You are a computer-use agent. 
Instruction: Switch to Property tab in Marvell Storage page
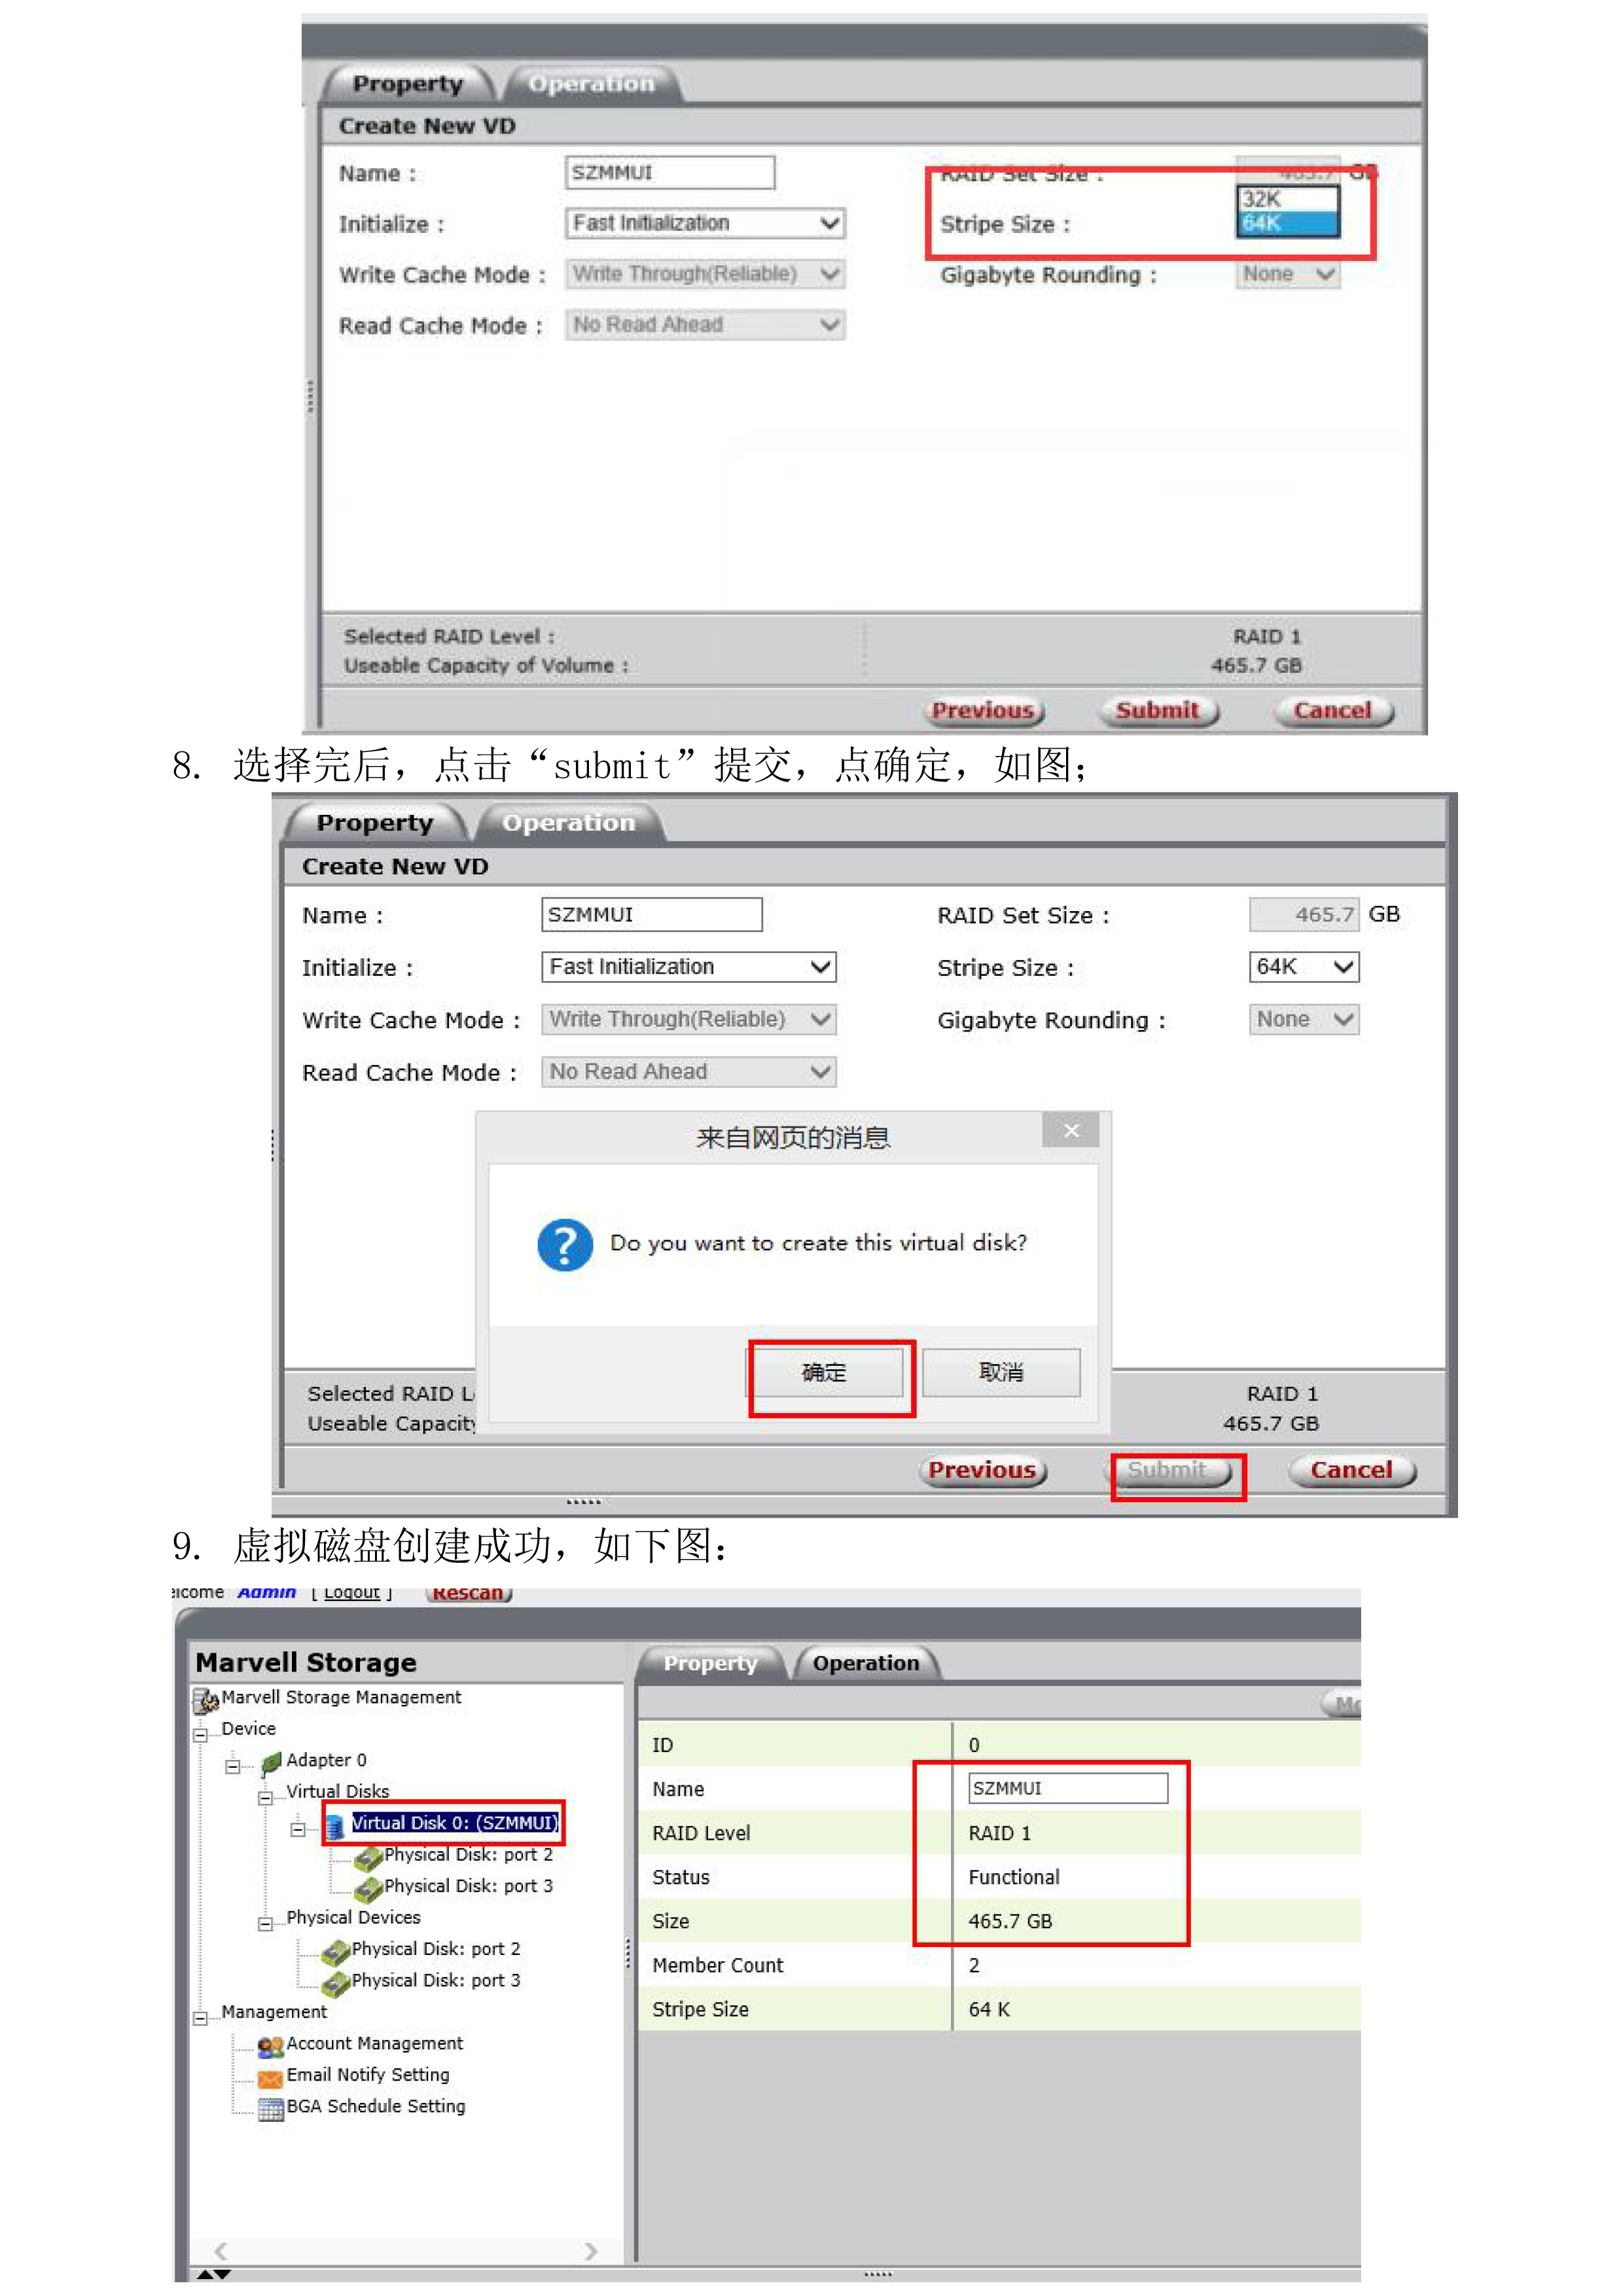pyautogui.click(x=711, y=1663)
